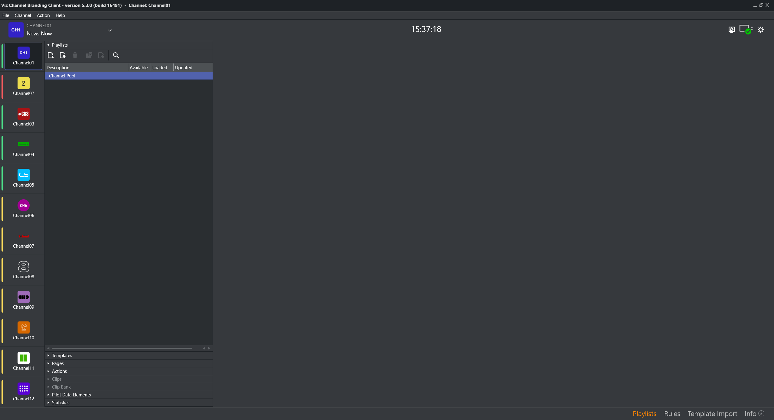Screen dimensions: 774x420
Task: Expand the Pilot Data Elements section
Action: (71, 395)
